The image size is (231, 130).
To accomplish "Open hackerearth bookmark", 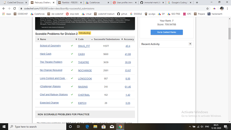I will pos(215,14).
